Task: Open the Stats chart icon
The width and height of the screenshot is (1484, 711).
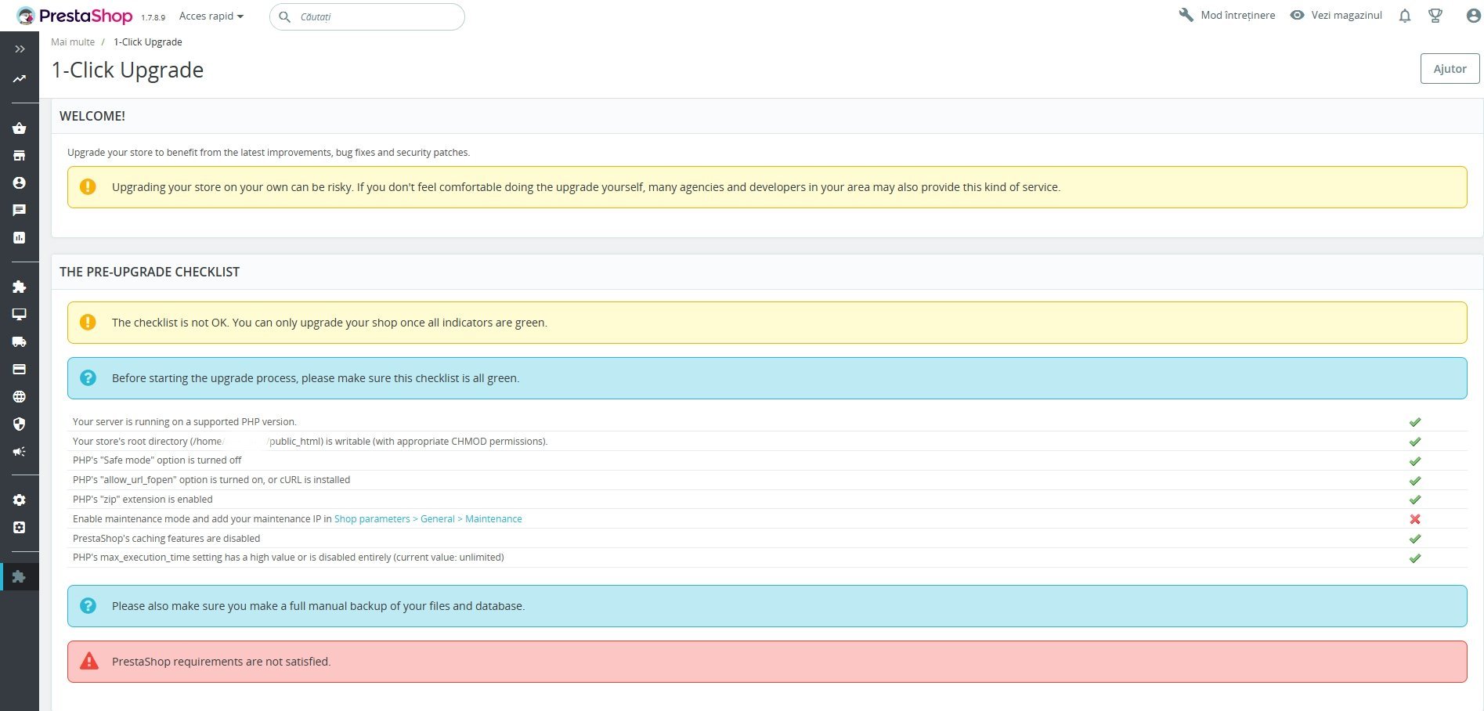Action: (x=20, y=237)
